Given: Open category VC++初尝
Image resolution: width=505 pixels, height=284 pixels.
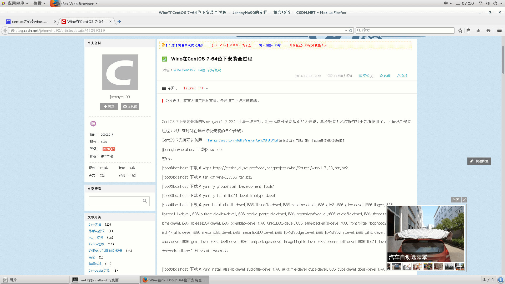Looking at the screenshot, I should click(x=96, y=238).
